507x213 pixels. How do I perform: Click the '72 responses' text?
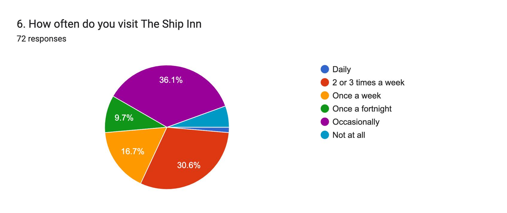click(42, 39)
